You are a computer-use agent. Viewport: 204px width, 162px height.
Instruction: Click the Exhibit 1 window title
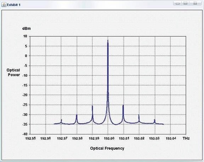(x=14, y=5)
